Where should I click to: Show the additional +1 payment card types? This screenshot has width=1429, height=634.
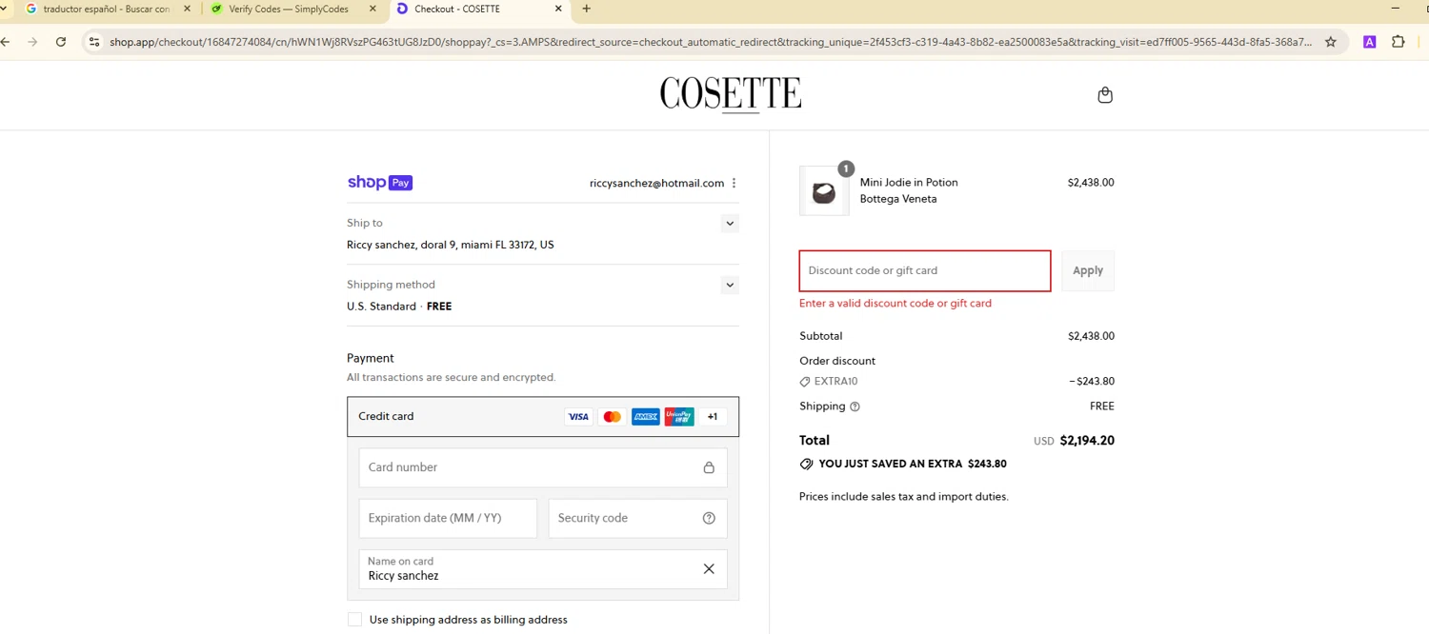click(713, 417)
